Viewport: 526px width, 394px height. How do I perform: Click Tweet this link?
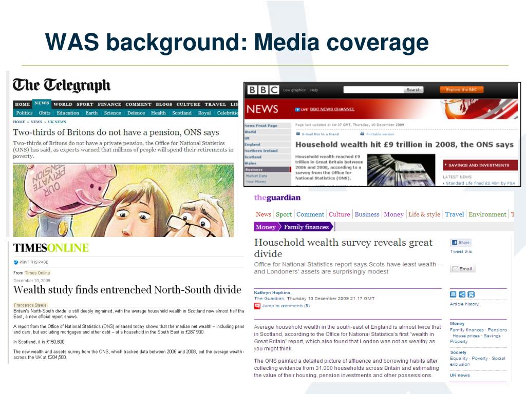click(x=461, y=251)
